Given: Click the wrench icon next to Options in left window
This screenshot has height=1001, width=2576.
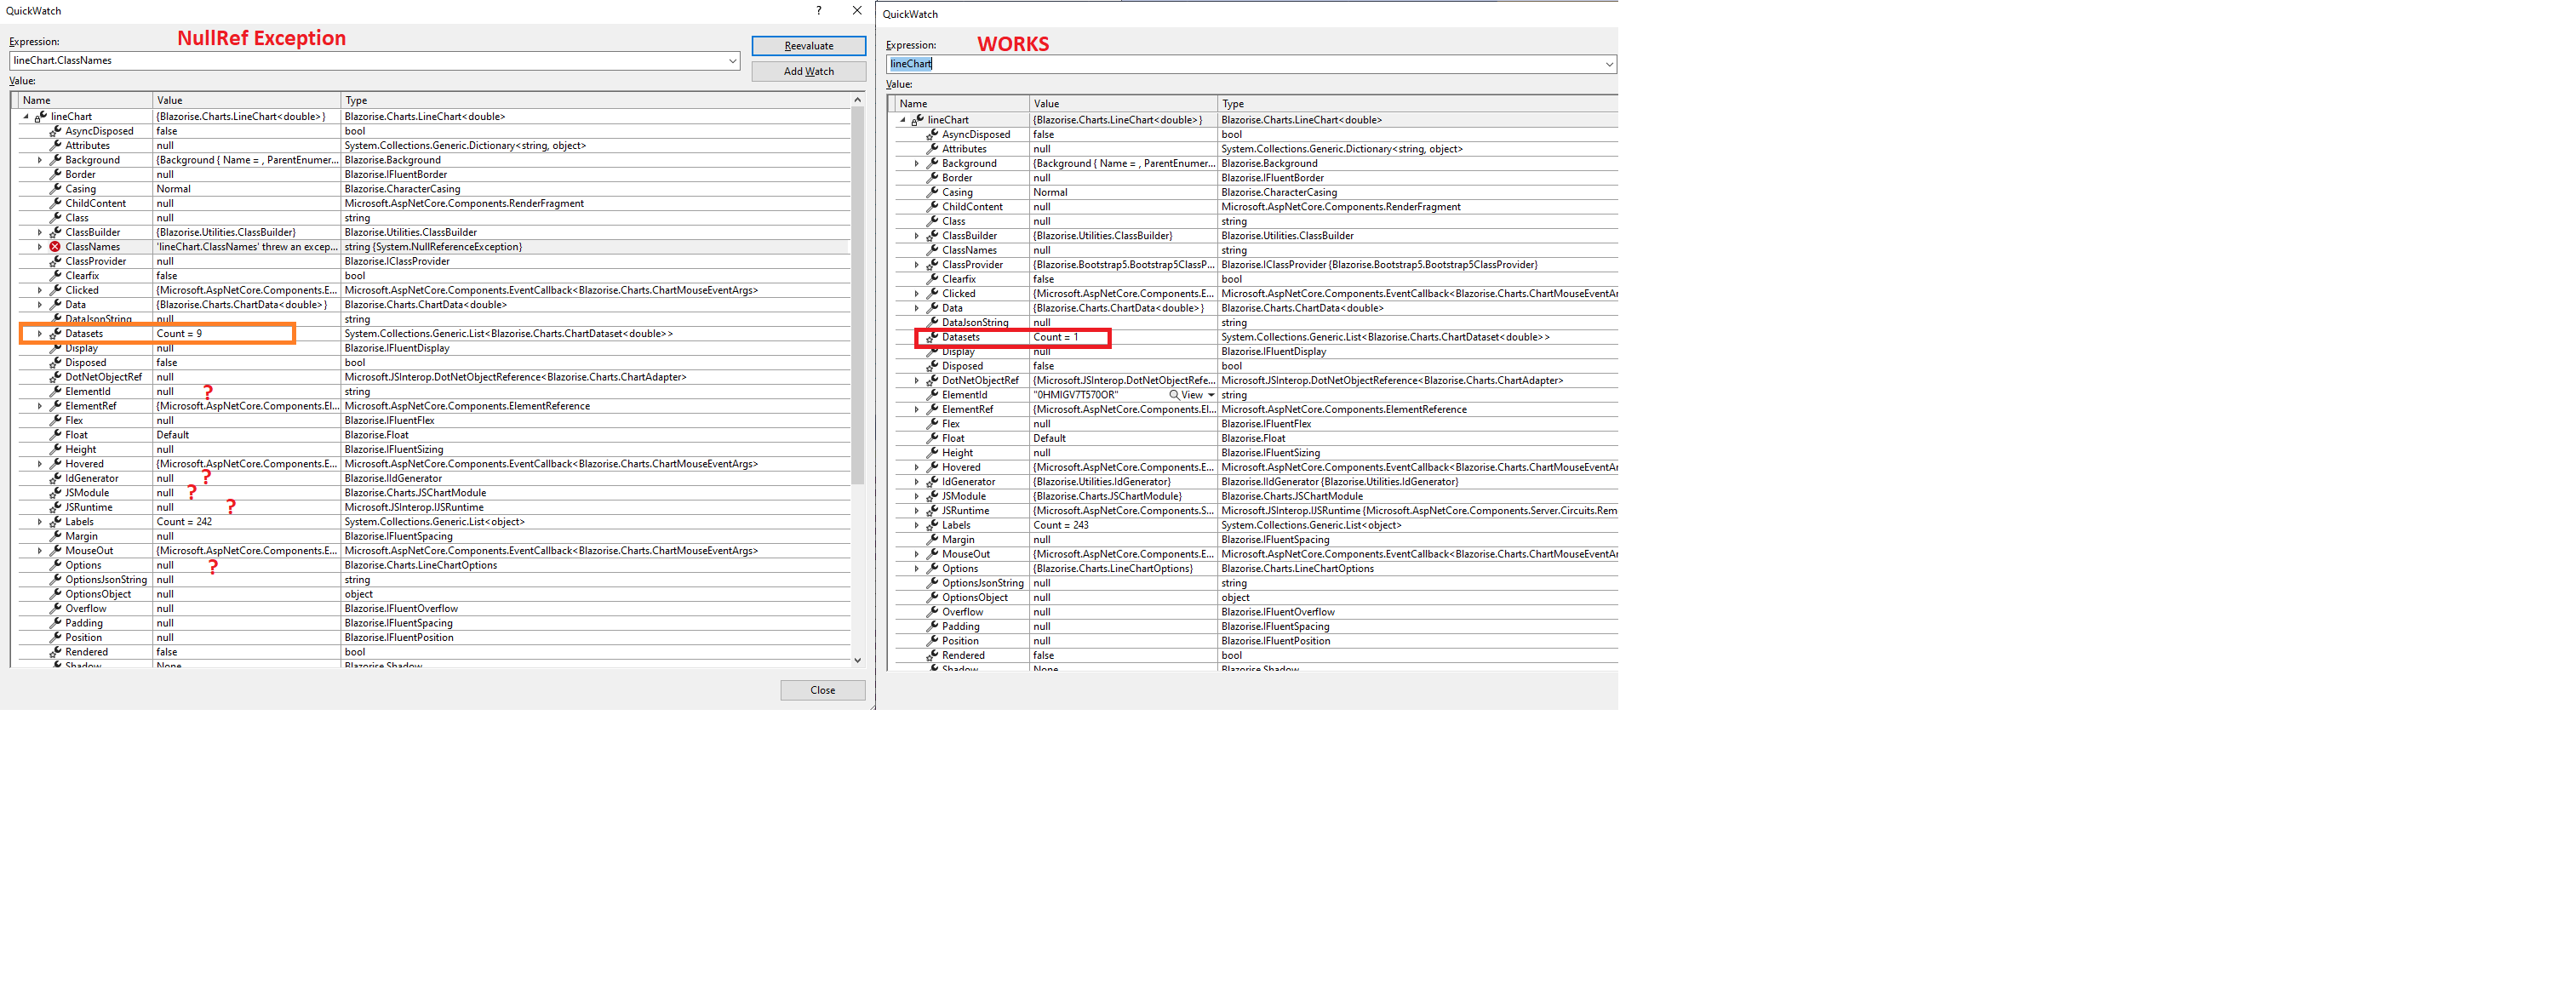Looking at the screenshot, I should 55,565.
